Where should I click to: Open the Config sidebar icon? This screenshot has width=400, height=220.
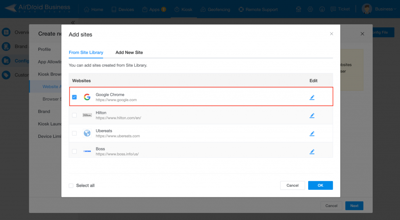6,61
